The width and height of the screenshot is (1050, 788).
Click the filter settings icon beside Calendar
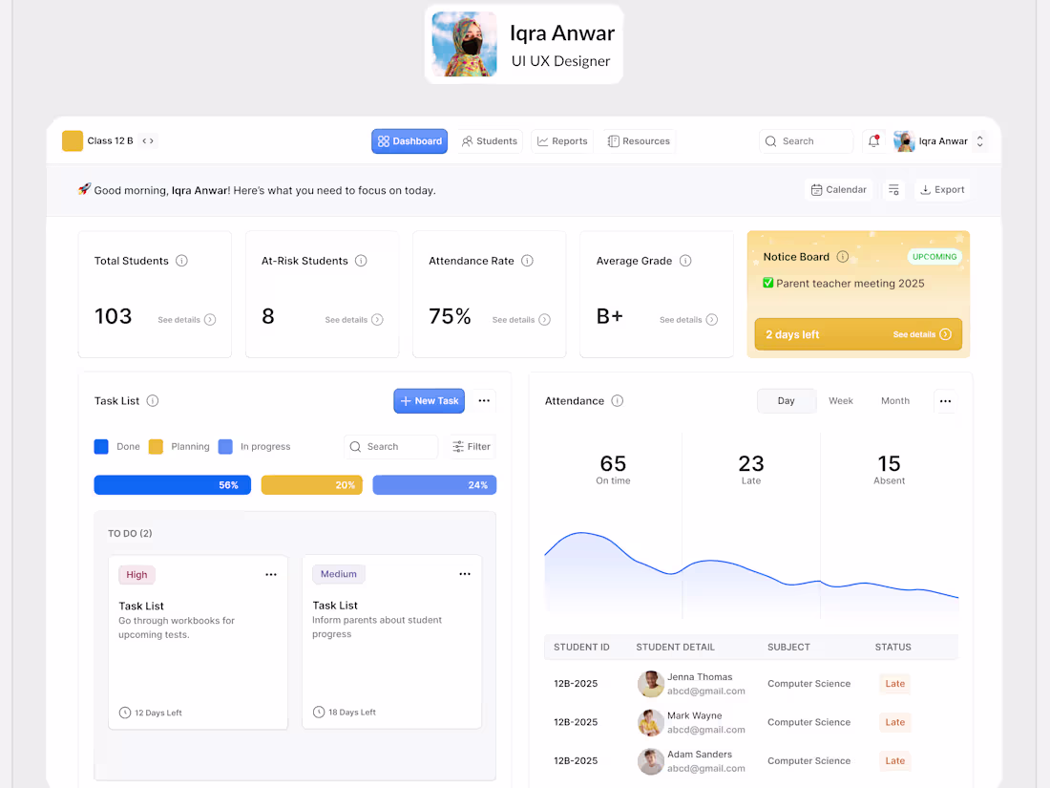coord(894,189)
